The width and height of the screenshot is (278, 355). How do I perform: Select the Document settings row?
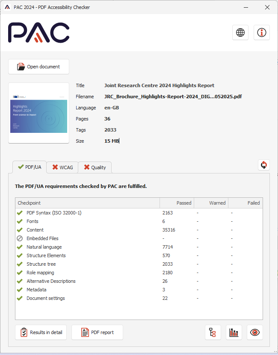(139, 298)
